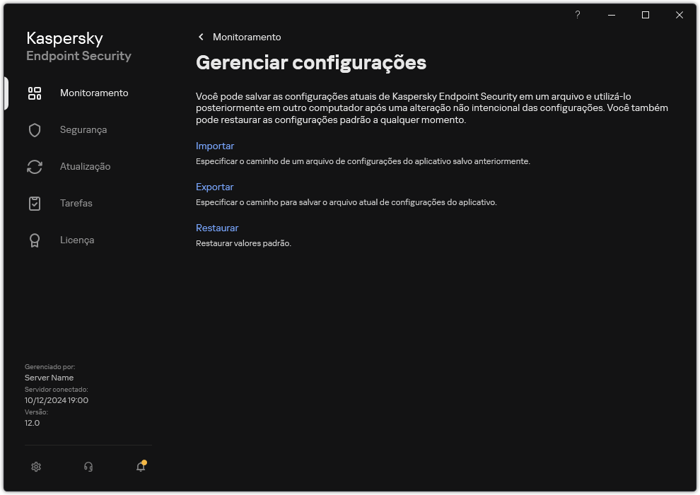Go back using the Monitoramento breadcrumb chevron
This screenshot has width=700, height=495.
pyautogui.click(x=200, y=36)
